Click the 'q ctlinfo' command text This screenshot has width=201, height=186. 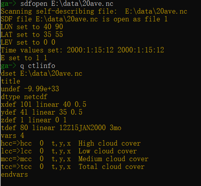pyautogui.click(x=38, y=66)
